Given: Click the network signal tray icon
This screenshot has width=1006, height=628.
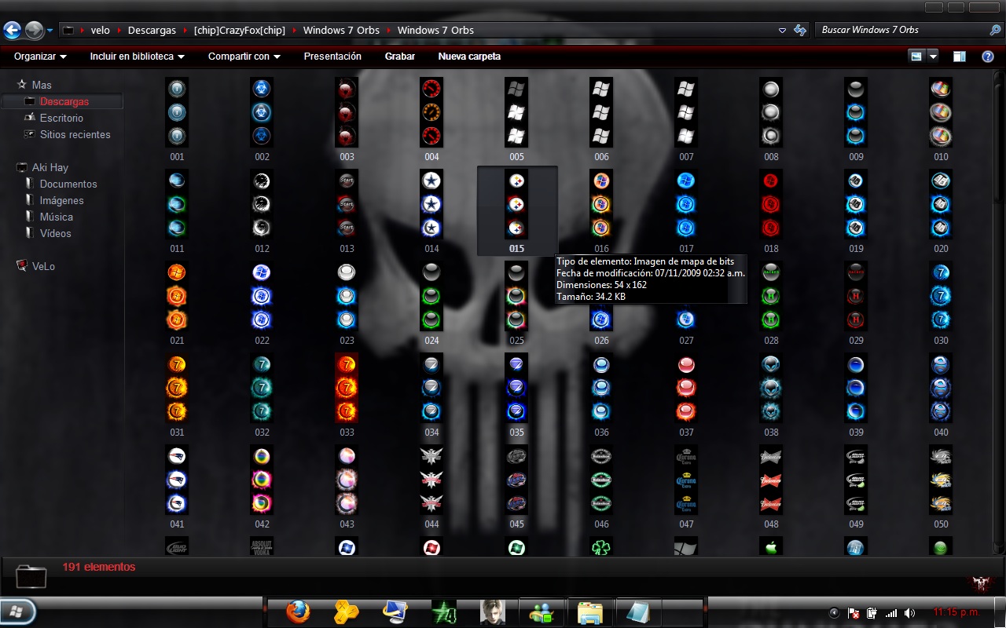Looking at the screenshot, I should pyautogui.click(x=891, y=612).
